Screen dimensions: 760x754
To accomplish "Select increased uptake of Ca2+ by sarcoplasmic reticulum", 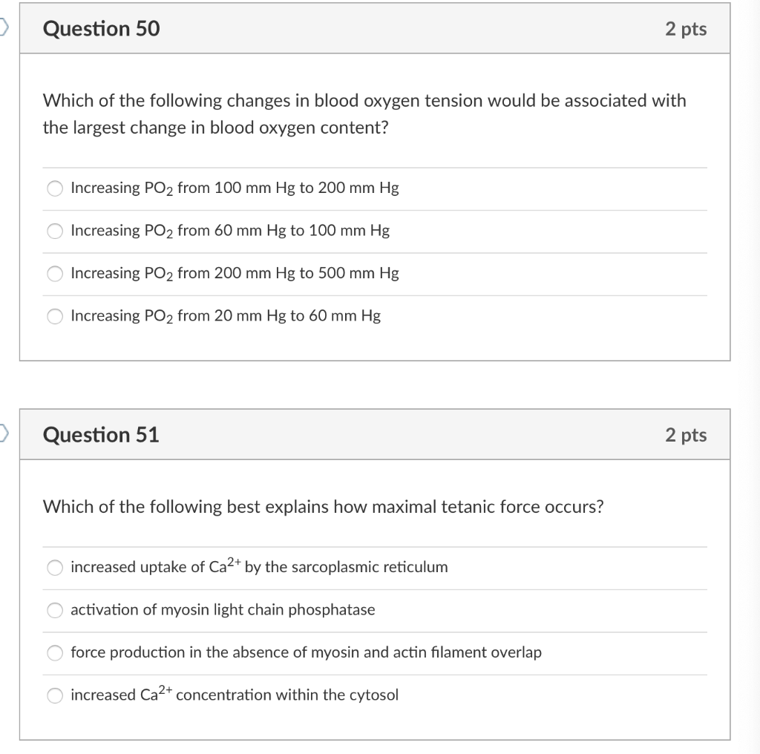I will tap(55, 568).
